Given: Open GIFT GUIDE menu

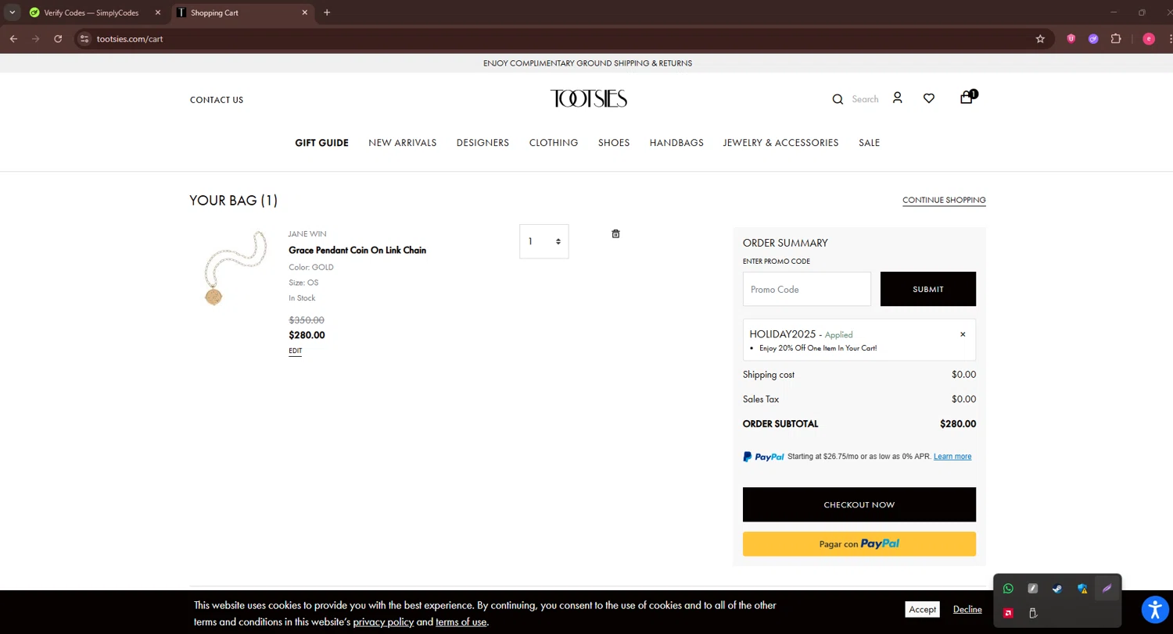Looking at the screenshot, I should [321, 143].
